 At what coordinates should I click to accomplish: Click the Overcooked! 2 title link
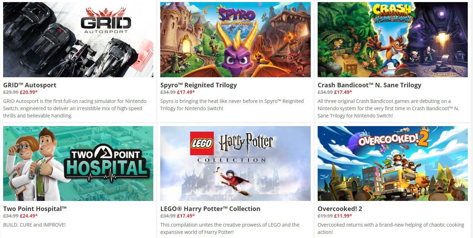coord(341,209)
